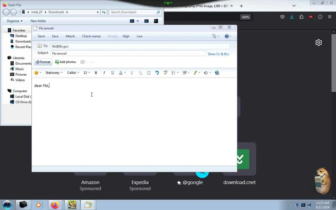The image size is (336, 210).
Task: Open the highlighter color dropdown arrow
Action: coord(199,73)
